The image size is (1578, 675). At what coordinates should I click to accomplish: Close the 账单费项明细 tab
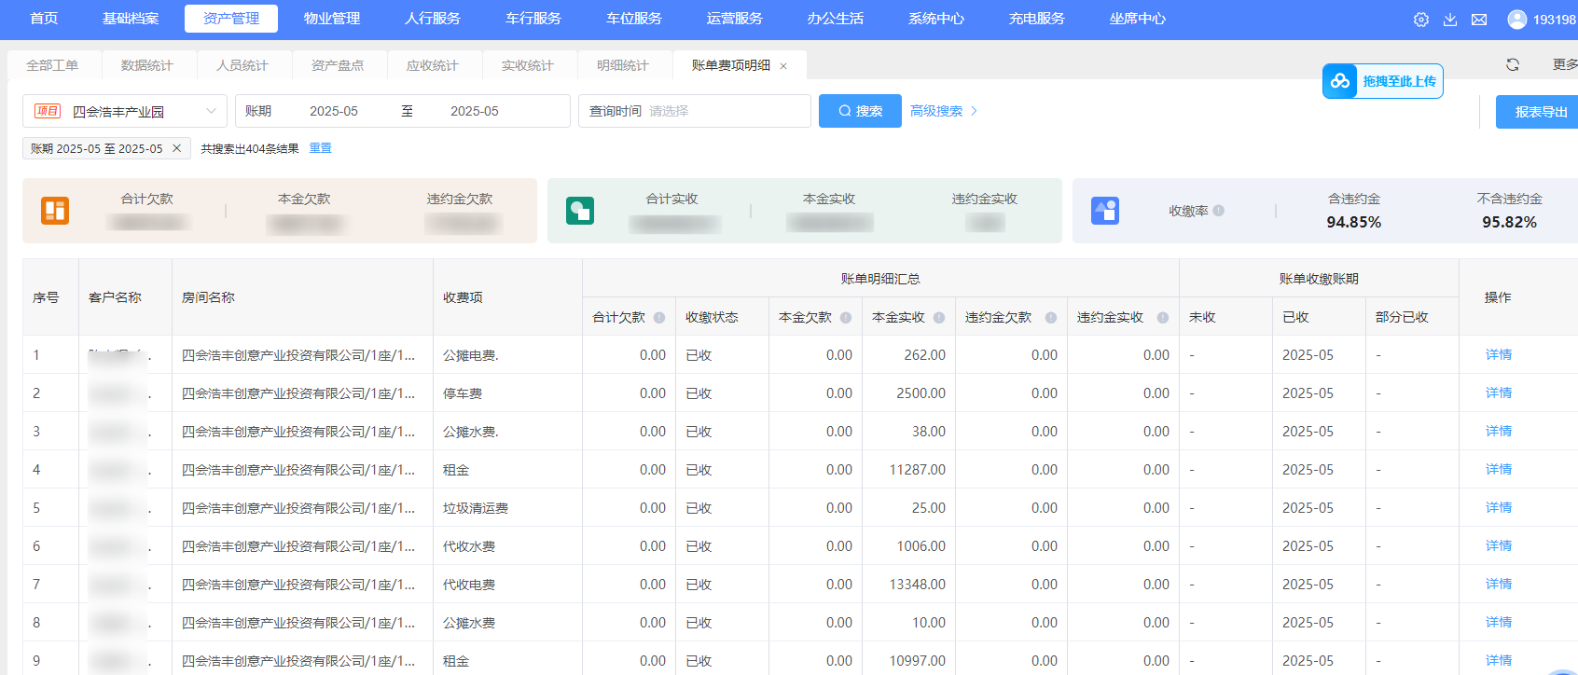coord(783,66)
